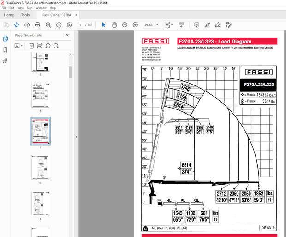
Task: Open the Sign menu
Action: tap(30, 8)
